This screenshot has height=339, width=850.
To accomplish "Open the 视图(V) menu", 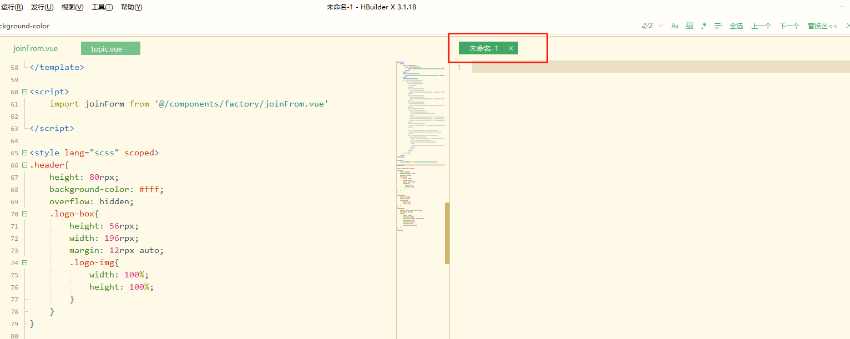I will click(x=72, y=7).
